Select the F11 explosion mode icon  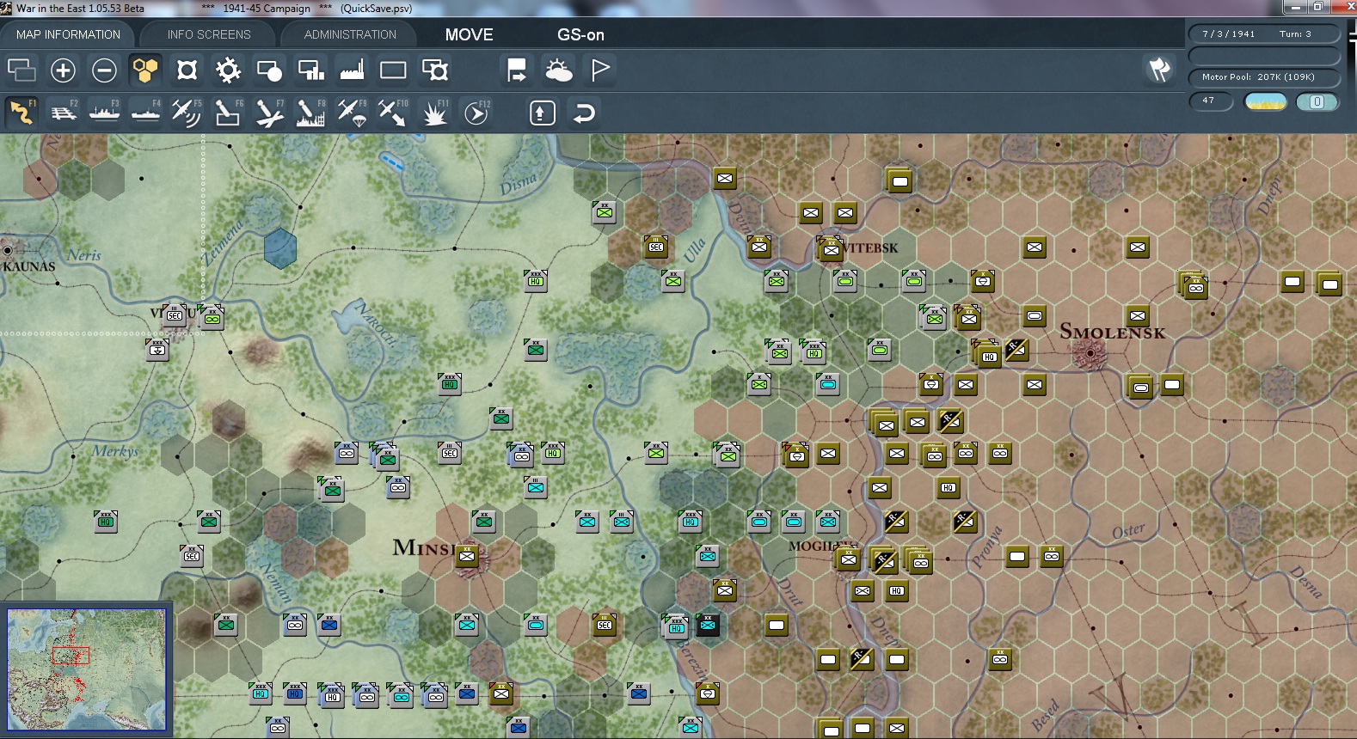pos(434,113)
